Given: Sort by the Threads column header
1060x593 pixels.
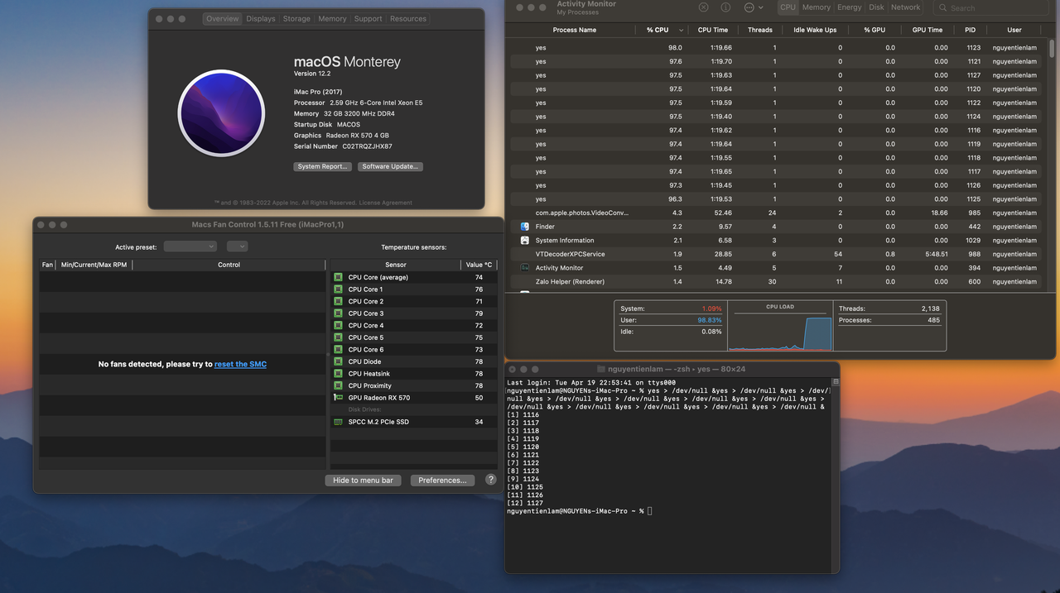Looking at the screenshot, I should point(759,30).
